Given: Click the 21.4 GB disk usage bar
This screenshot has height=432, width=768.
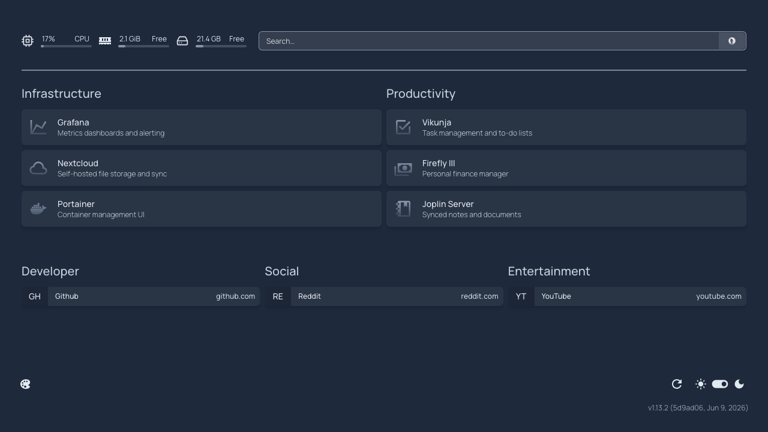Looking at the screenshot, I should click(x=221, y=46).
